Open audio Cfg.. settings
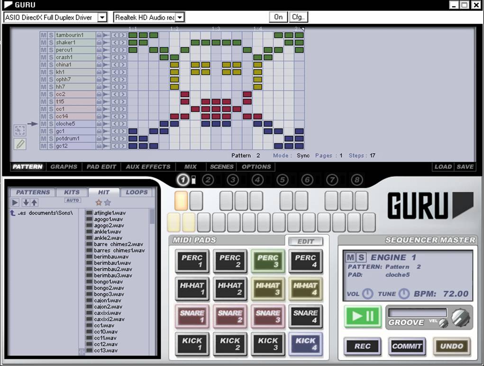This screenshot has height=366, width=484. (x=298, y=17)
